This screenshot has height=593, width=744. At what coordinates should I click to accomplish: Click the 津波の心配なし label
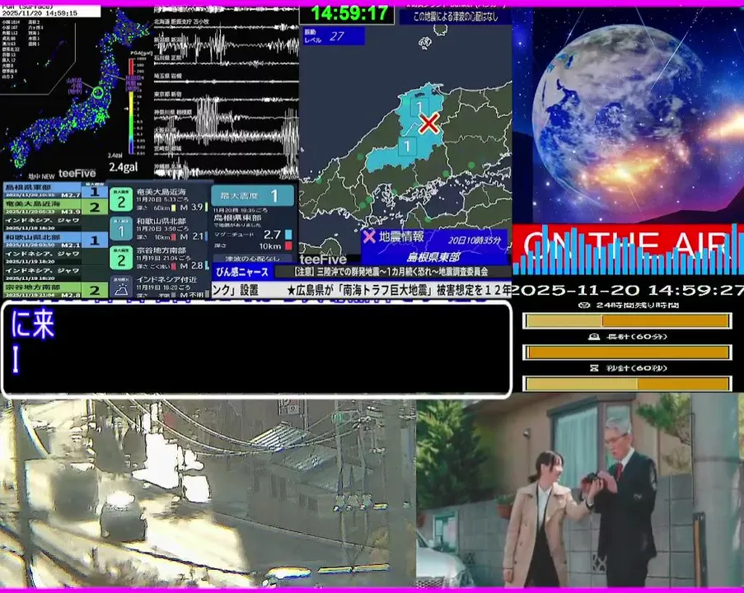(x=252, y=259)
